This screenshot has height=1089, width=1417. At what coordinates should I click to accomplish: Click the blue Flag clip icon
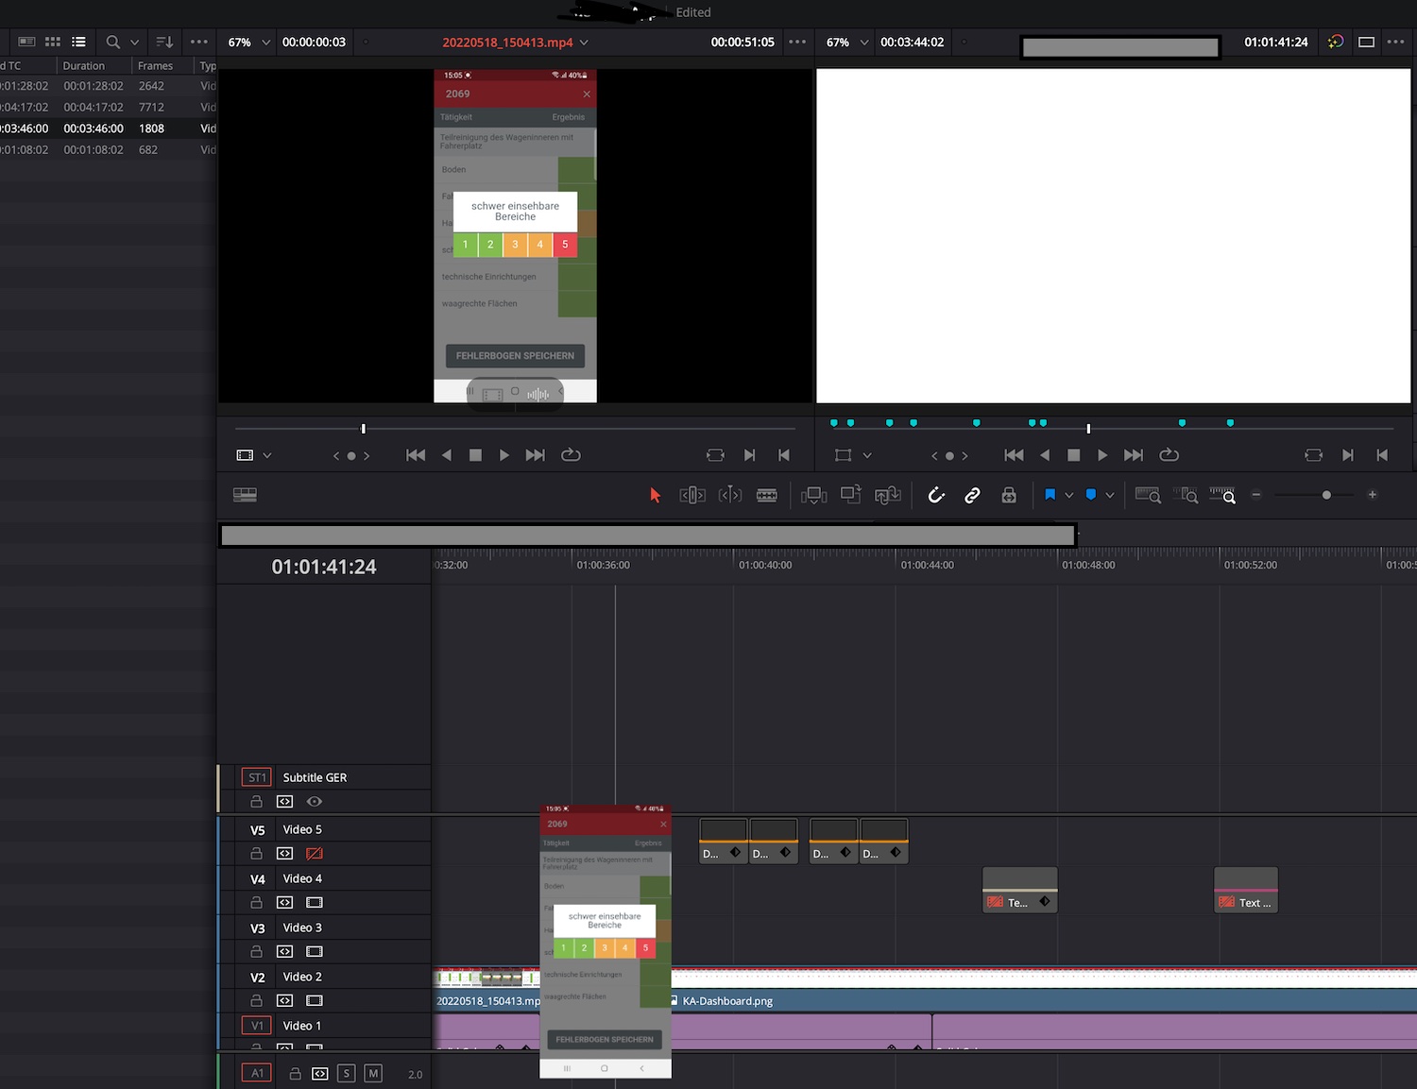[x=1050, y=494]
